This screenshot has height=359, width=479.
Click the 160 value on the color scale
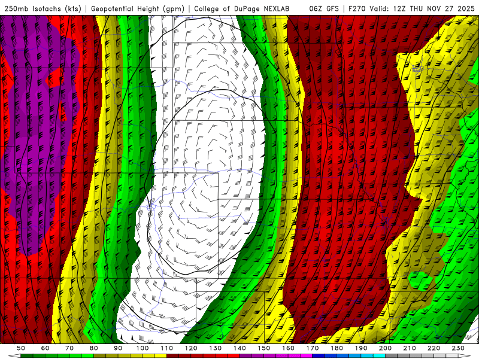[288, 348]
